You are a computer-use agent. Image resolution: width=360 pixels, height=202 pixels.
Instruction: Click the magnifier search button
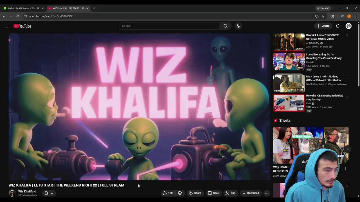pos(226,26)
